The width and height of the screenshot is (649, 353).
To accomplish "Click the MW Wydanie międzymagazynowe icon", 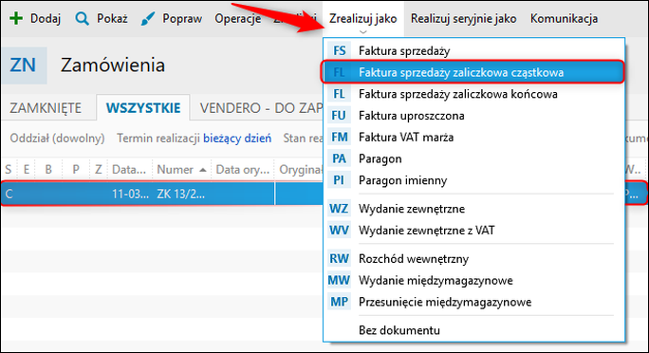I will coord(340,280).
